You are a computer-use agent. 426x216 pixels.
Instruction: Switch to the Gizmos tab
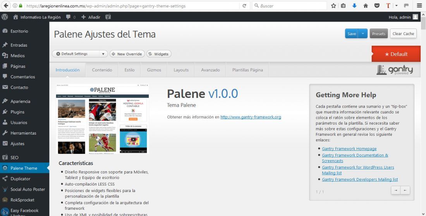pyautogui.click(x=154, y=70)
